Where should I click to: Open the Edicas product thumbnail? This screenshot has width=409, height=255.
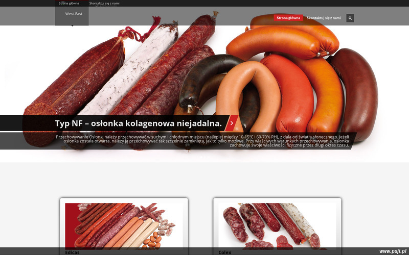[x=124, y=225]
